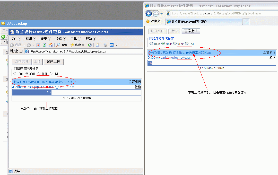278x175 pixels.
Task: Click the Mail icon in the toolbar
Action: click(97, 45)
